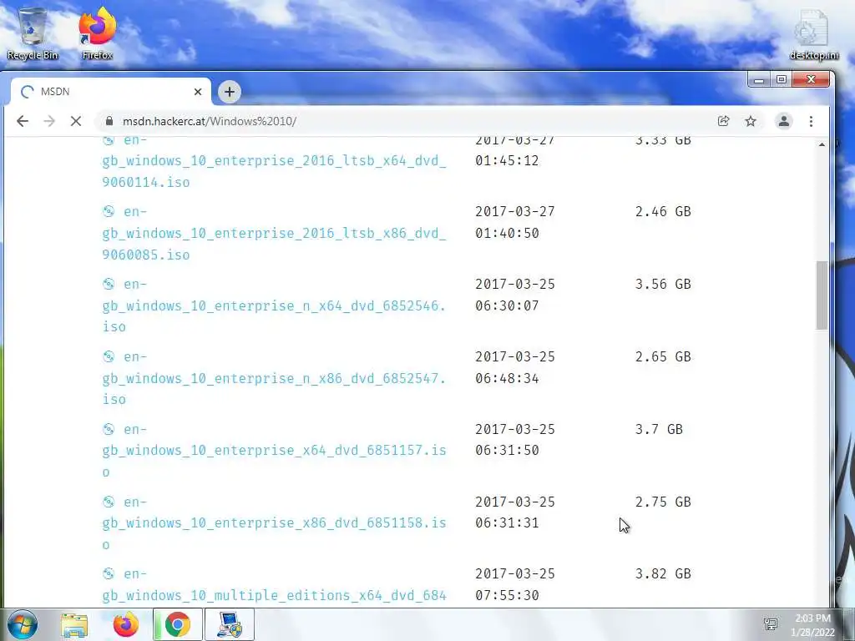Image resolution: width=855 pixels, height=641 pixels.
Task: Open enterprise_2016_ltsb_x86_dvd_9060085.iso link
Action: click(274, 234)
